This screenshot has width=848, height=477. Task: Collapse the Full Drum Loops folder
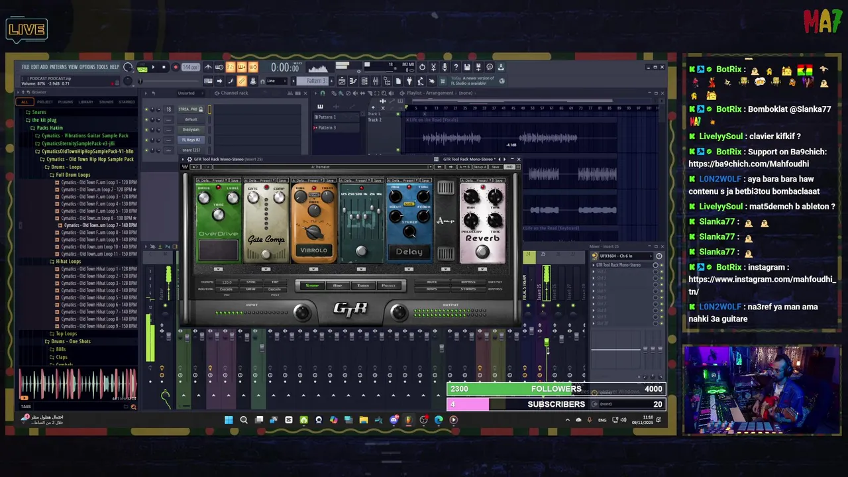click(73, 175)
